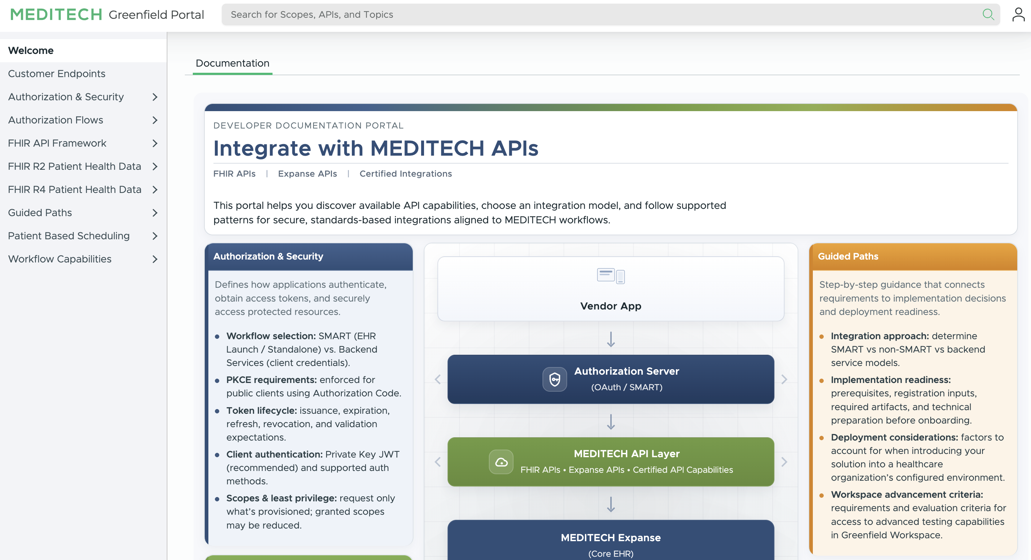Click the Vendor App devices icon

click(x=611, y=276)
